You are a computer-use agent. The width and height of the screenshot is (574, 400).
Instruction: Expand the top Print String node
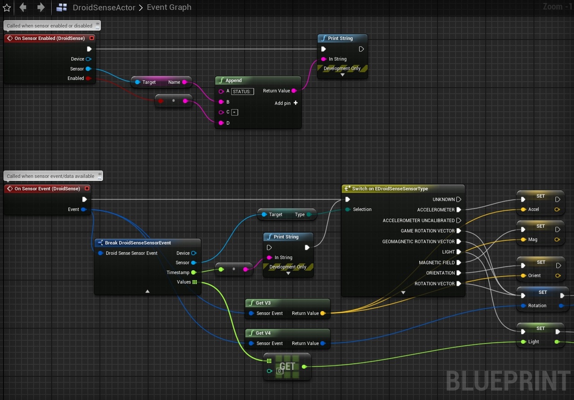[x=342, y=75]
